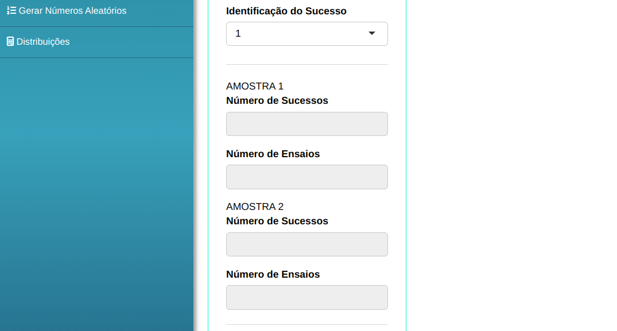617x331 pixels.
Task: Open the Identificação do Sucesso dropdown
Action: (x=306, y=34)
